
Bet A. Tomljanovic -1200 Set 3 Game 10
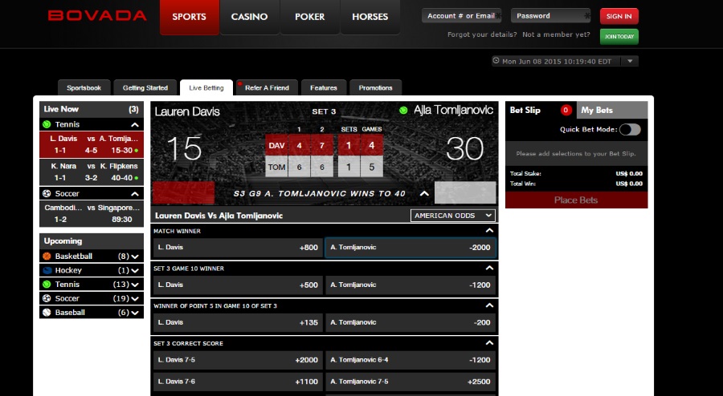click(411, 285)
